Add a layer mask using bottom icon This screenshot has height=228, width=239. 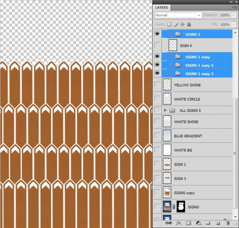[188, 223]
